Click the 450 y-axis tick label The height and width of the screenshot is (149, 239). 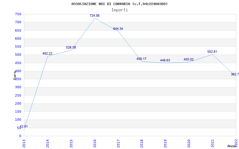tap(18, 63)
